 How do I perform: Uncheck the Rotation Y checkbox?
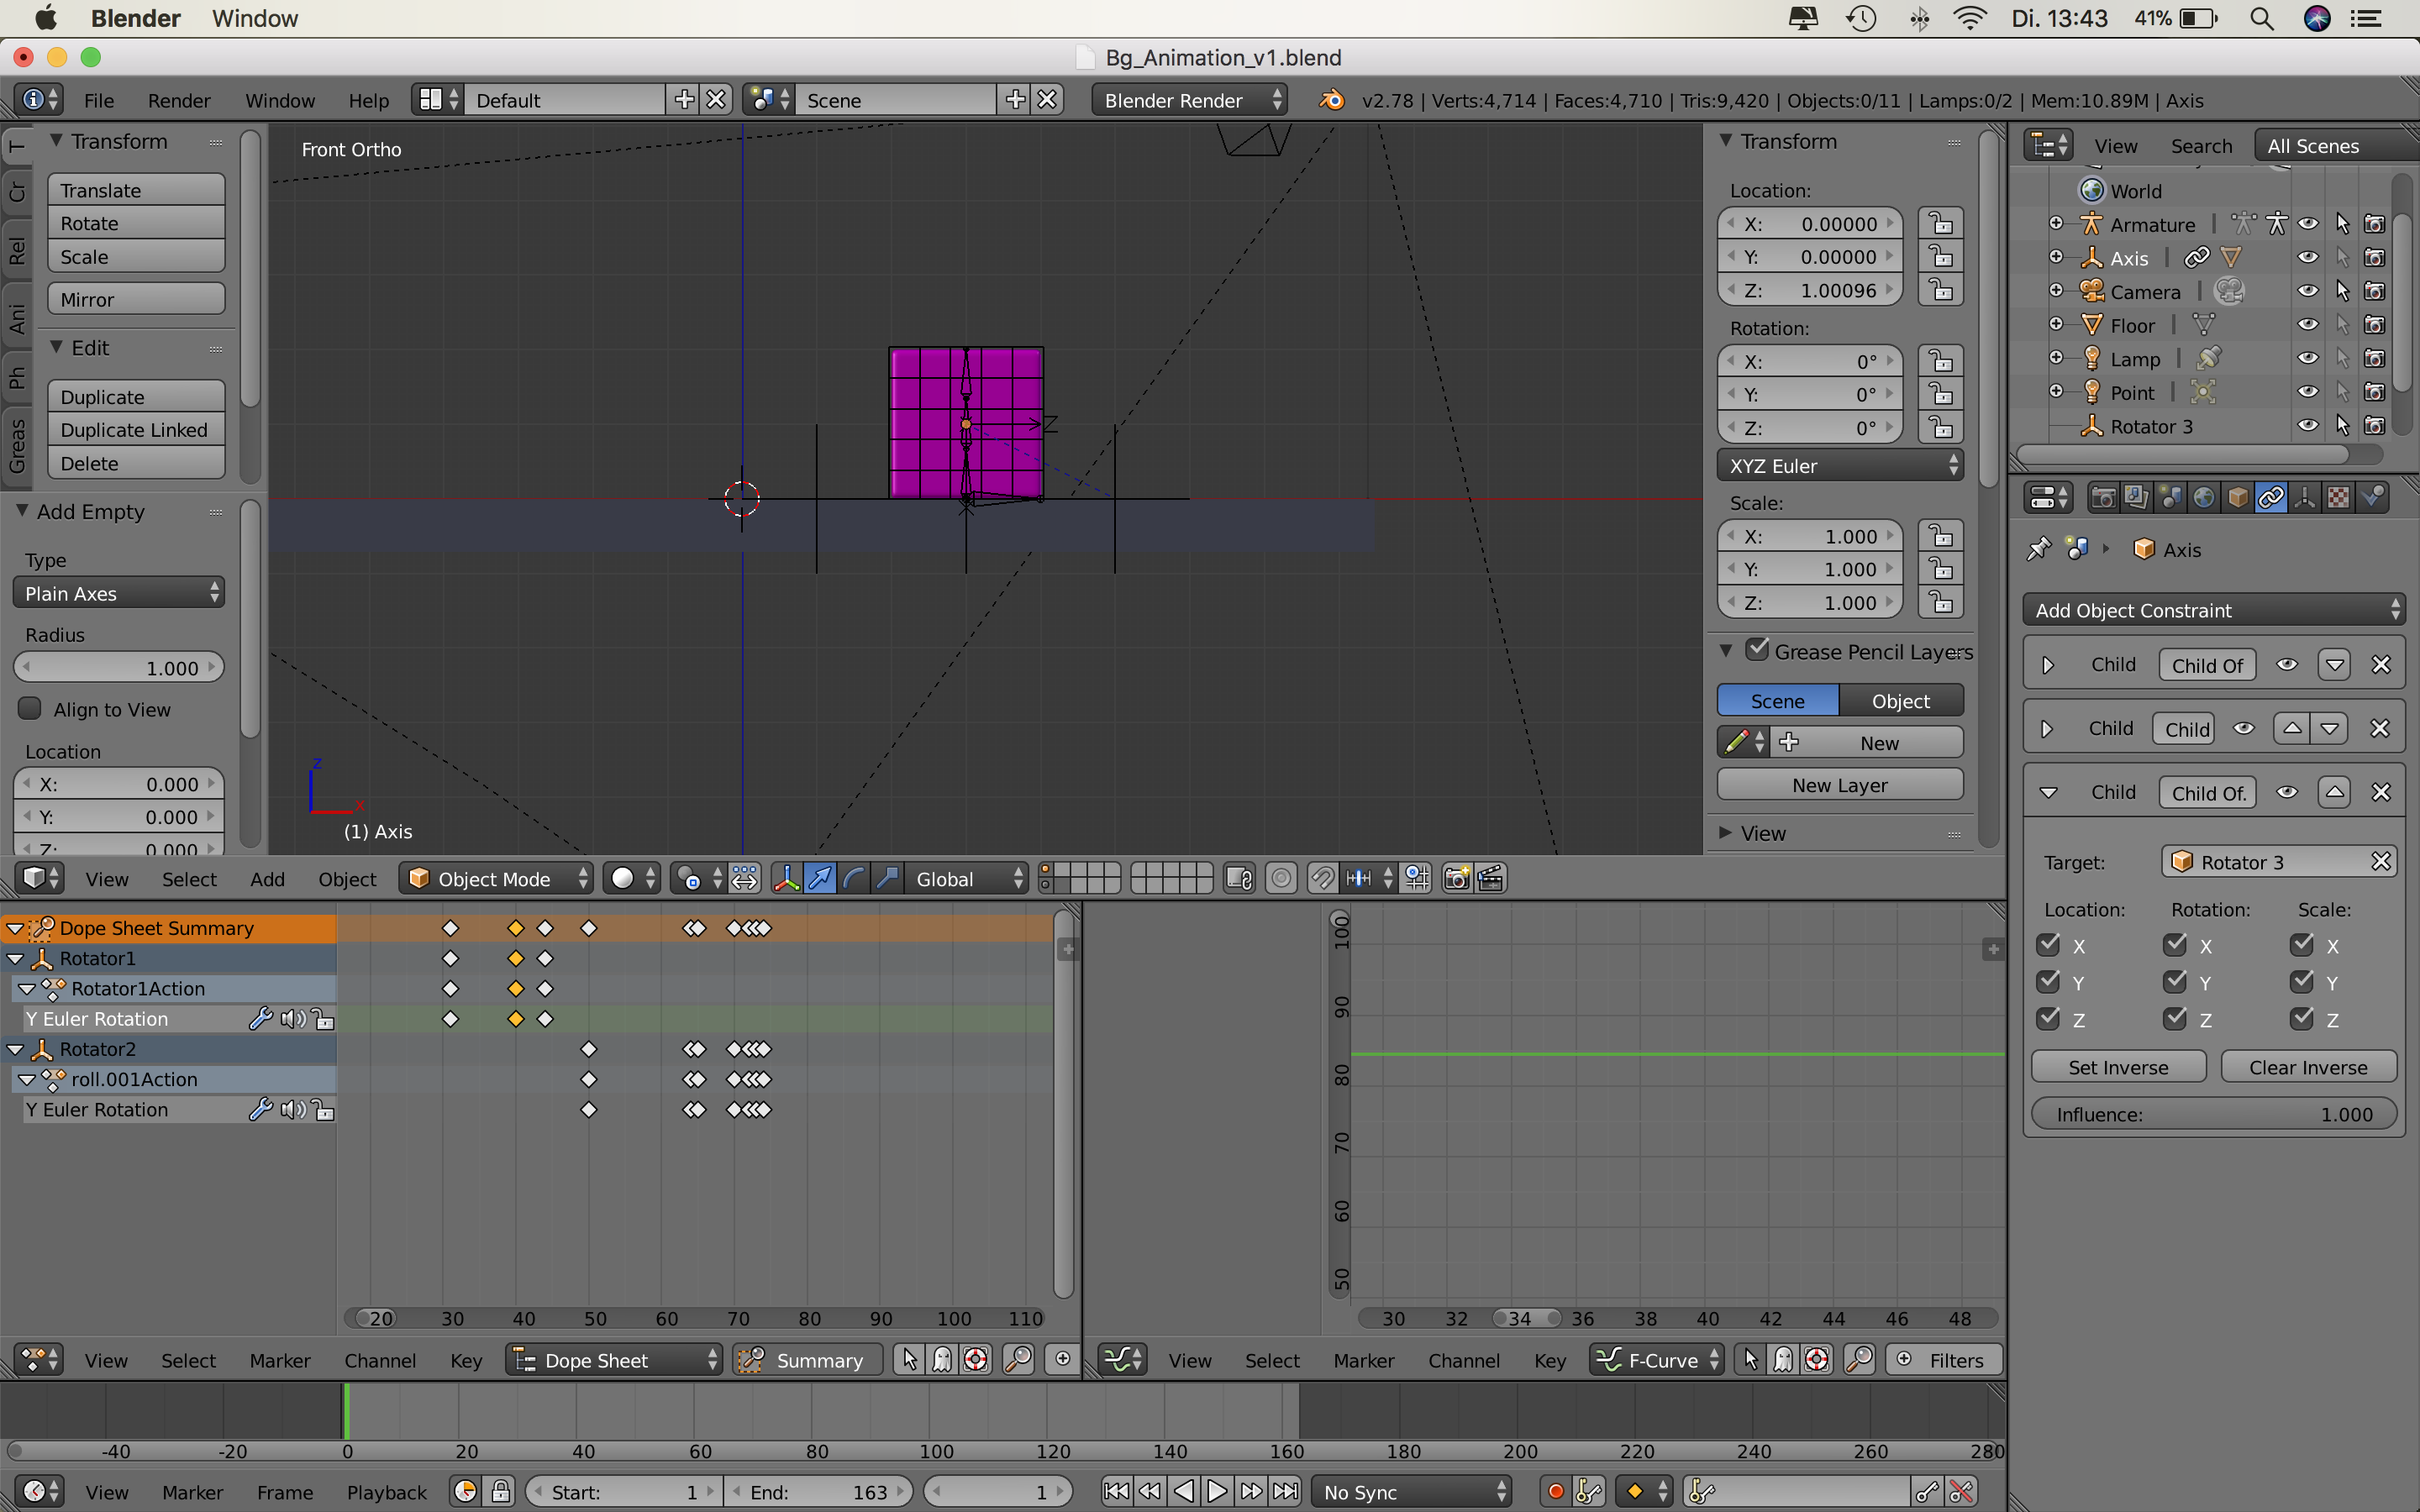[2175, 982]
